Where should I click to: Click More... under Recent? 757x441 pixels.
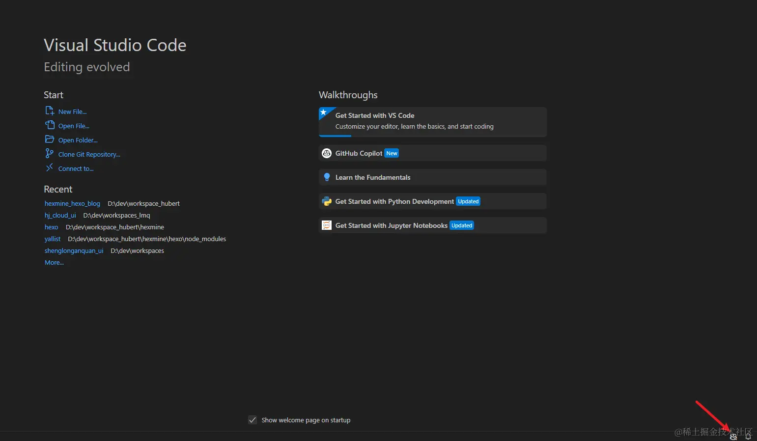point(54,263)
